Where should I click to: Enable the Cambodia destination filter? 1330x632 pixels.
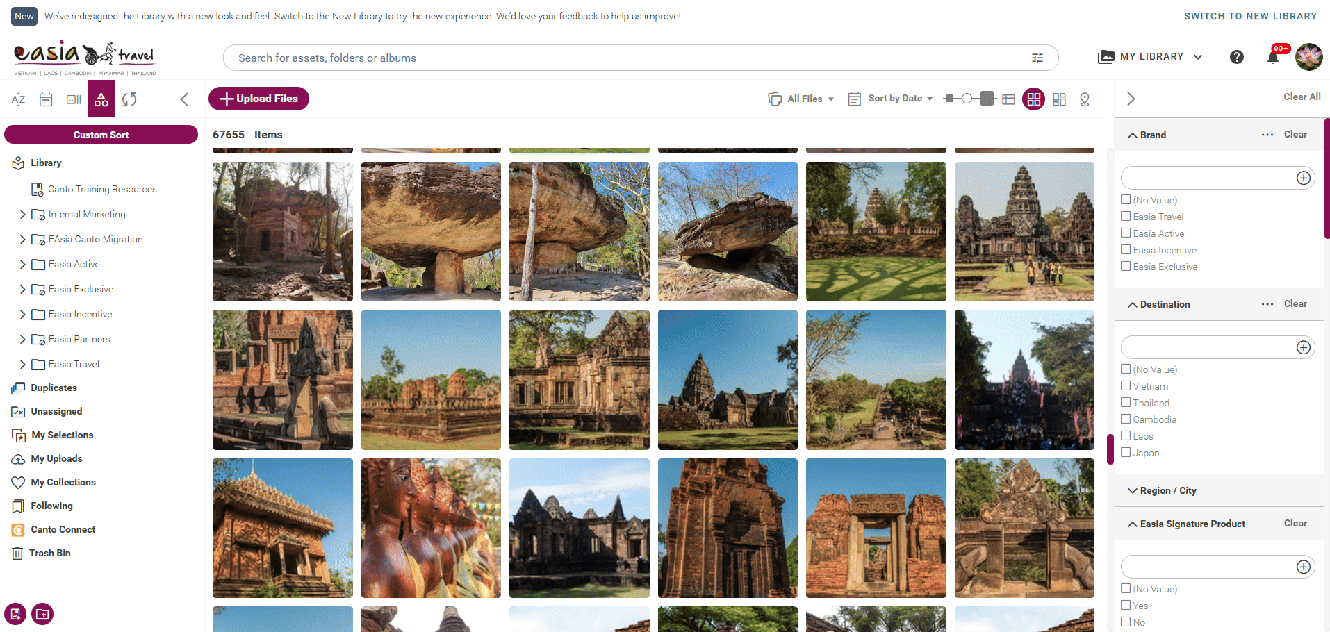pyautogui.click(x=1126, y=419)
